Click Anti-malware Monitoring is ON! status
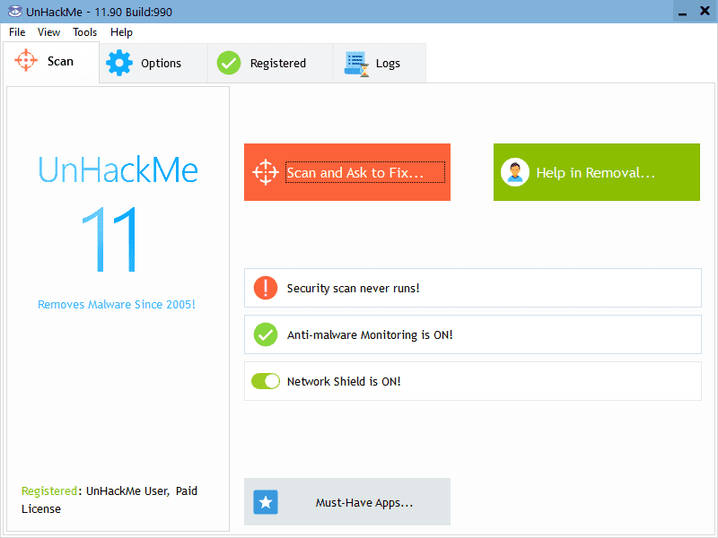This screenshot has width=718, height=538. [x=473, y=334]
